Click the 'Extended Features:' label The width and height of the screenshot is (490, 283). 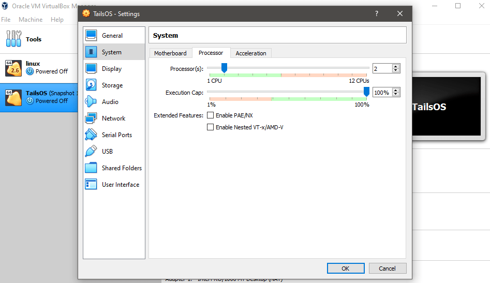179,115
